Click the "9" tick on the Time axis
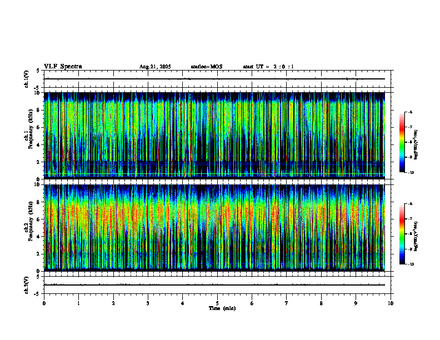The height and width of the screenshot is (340, 440). tap(356, 303)
